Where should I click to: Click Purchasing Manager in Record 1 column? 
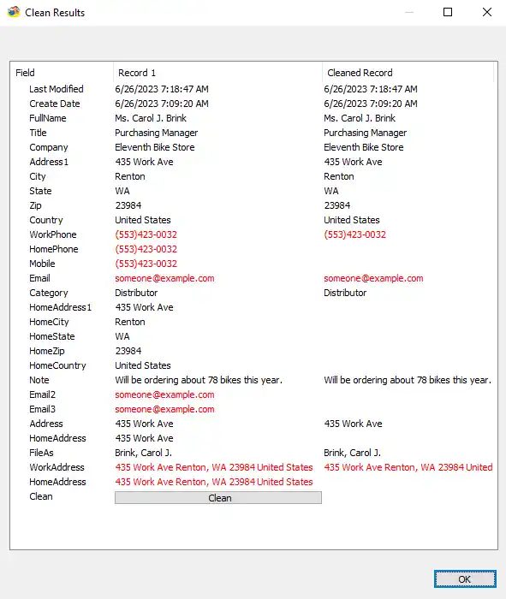(157, 133)
